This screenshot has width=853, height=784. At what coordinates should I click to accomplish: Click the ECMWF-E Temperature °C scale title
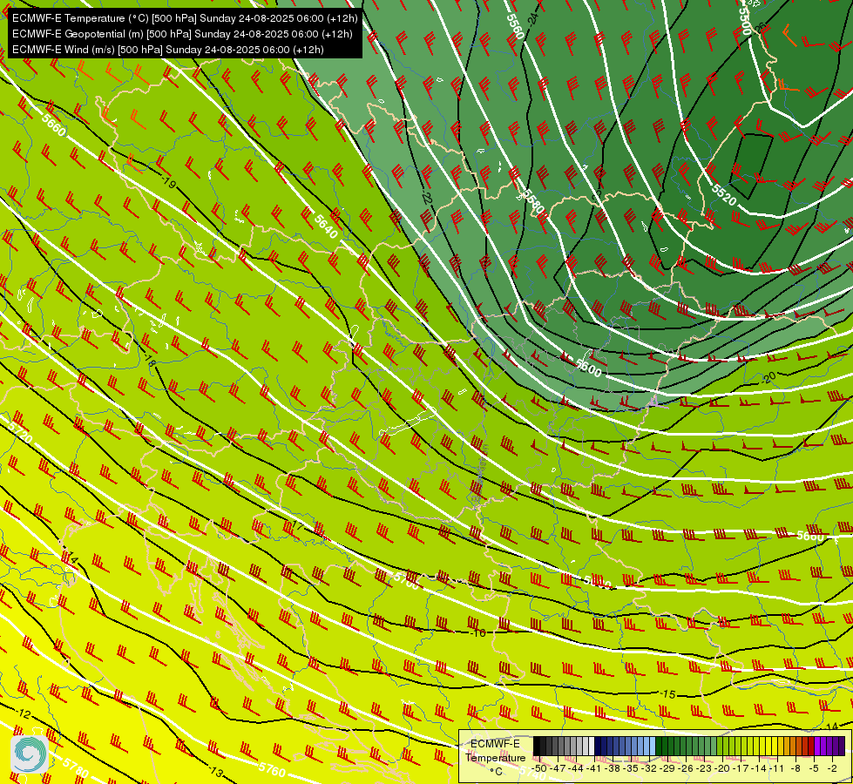(496, 757)
